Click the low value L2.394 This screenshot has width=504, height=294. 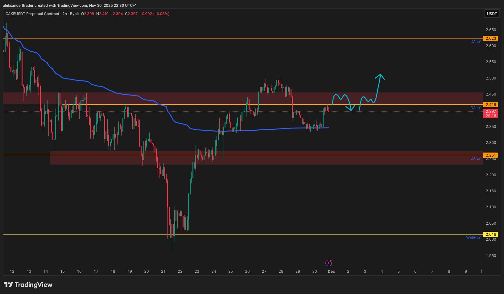pos(117,14)
